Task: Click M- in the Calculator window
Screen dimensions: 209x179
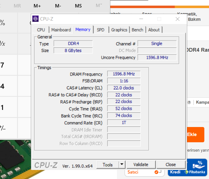Action: point(58,6)
